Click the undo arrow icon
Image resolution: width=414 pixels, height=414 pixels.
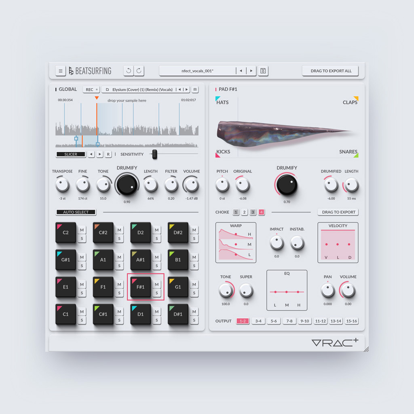(x=129, y=71)
